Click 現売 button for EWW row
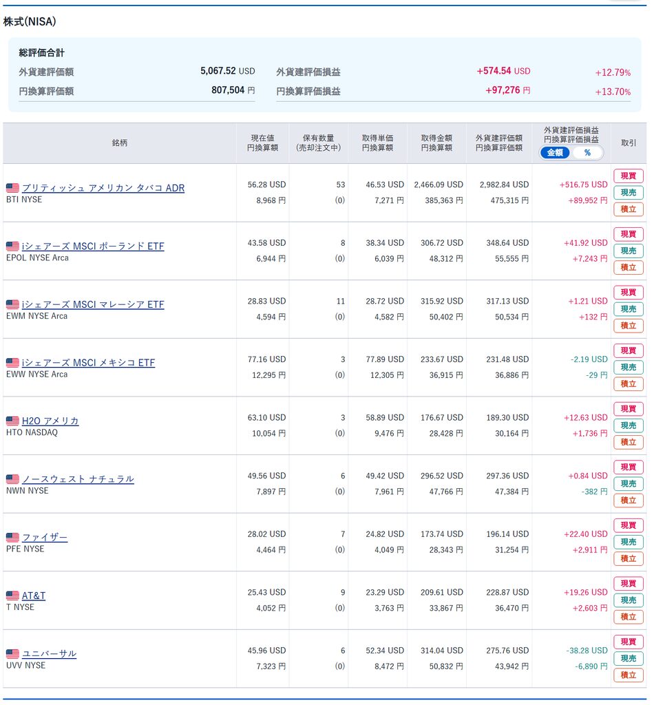 coord(629,368)
